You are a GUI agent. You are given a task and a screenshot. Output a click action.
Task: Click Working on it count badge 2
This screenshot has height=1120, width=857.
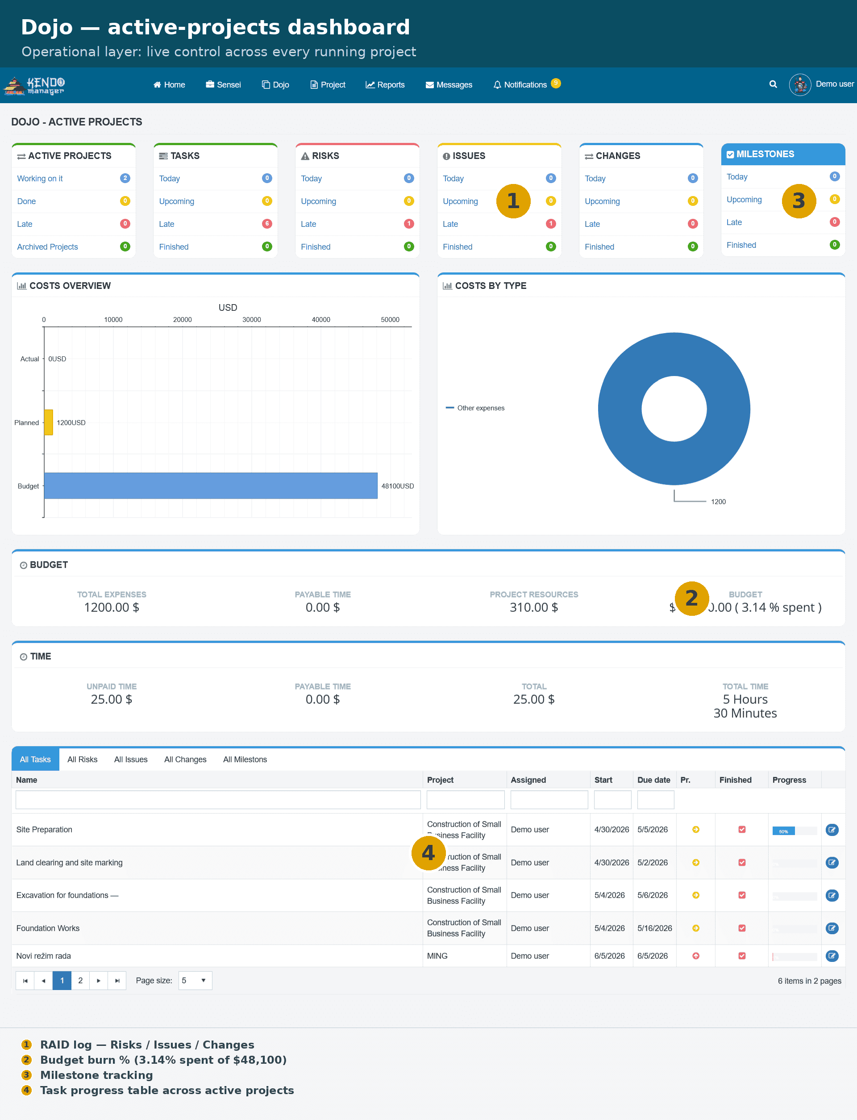coord(125,178)
